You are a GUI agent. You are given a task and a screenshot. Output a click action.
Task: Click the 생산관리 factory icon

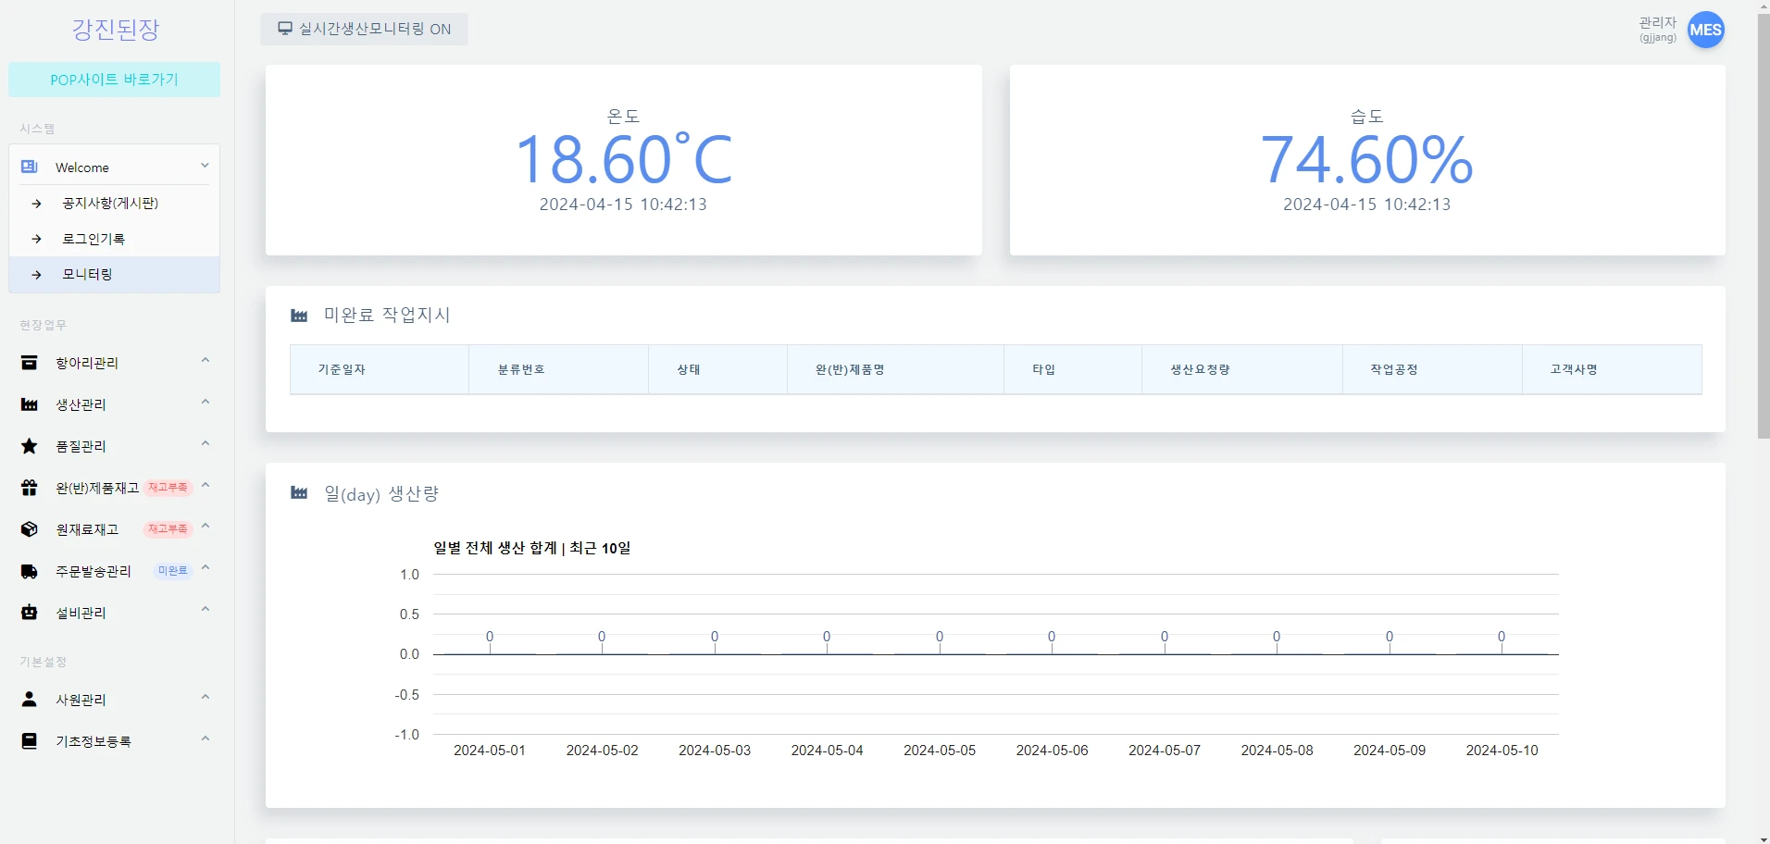click(x=30, y=404)
